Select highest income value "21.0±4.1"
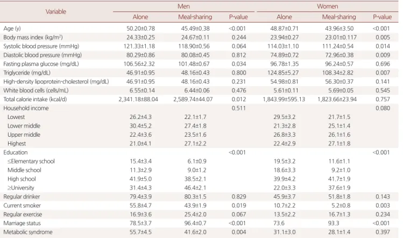Viewport: 403px width, 238px height. tap(140, 144)
